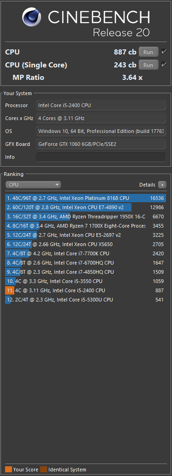Select ranking row Intel Core i7-7700K
The height and width of the screenshot is (476, 172).
point(86,253)
